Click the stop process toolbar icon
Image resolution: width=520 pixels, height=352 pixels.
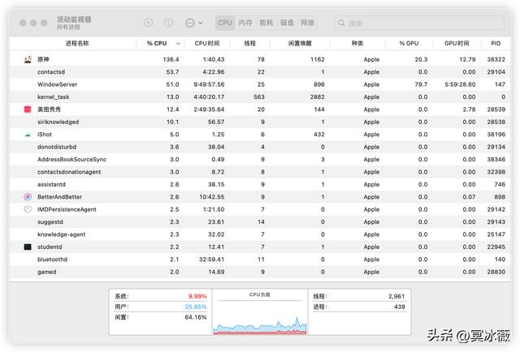tap(149, 23)
